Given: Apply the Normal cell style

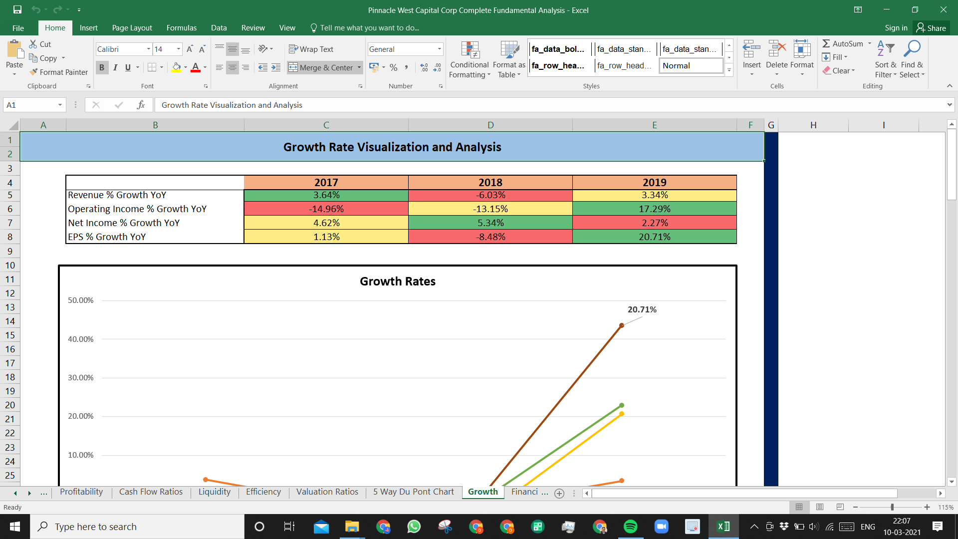Looking at the screenshot, I should pos(691,65).
